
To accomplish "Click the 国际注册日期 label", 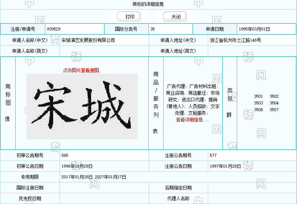I will 30,188.
